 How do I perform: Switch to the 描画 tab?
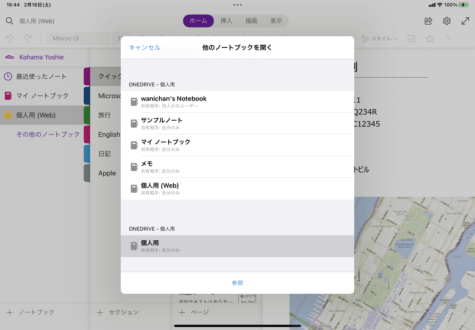pos(251,21)
